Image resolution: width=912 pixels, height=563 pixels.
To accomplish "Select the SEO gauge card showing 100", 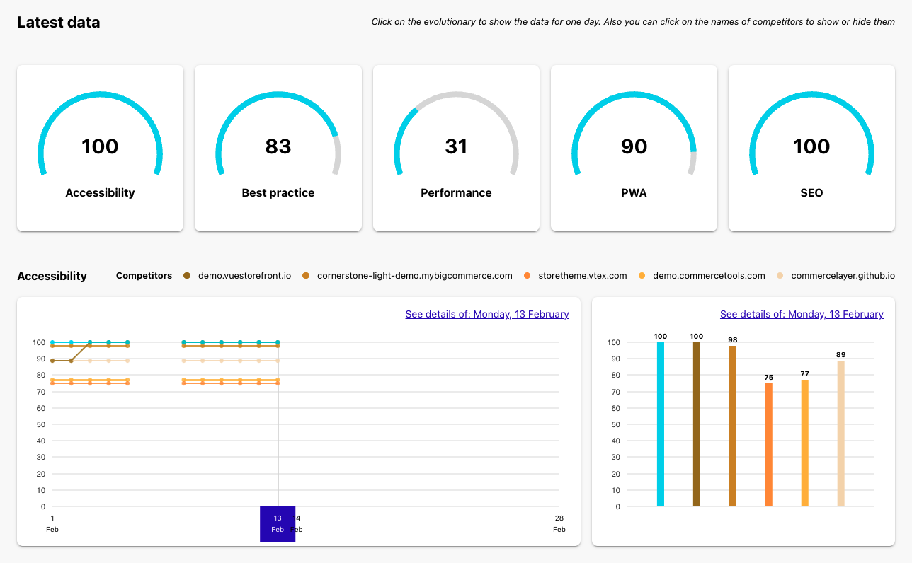I will pyautogui.click(x=811, y=148).
